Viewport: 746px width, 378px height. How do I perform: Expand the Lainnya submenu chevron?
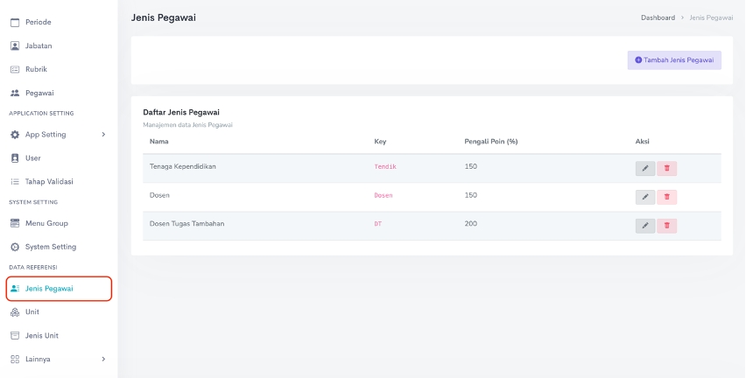[x=103, y=359]
